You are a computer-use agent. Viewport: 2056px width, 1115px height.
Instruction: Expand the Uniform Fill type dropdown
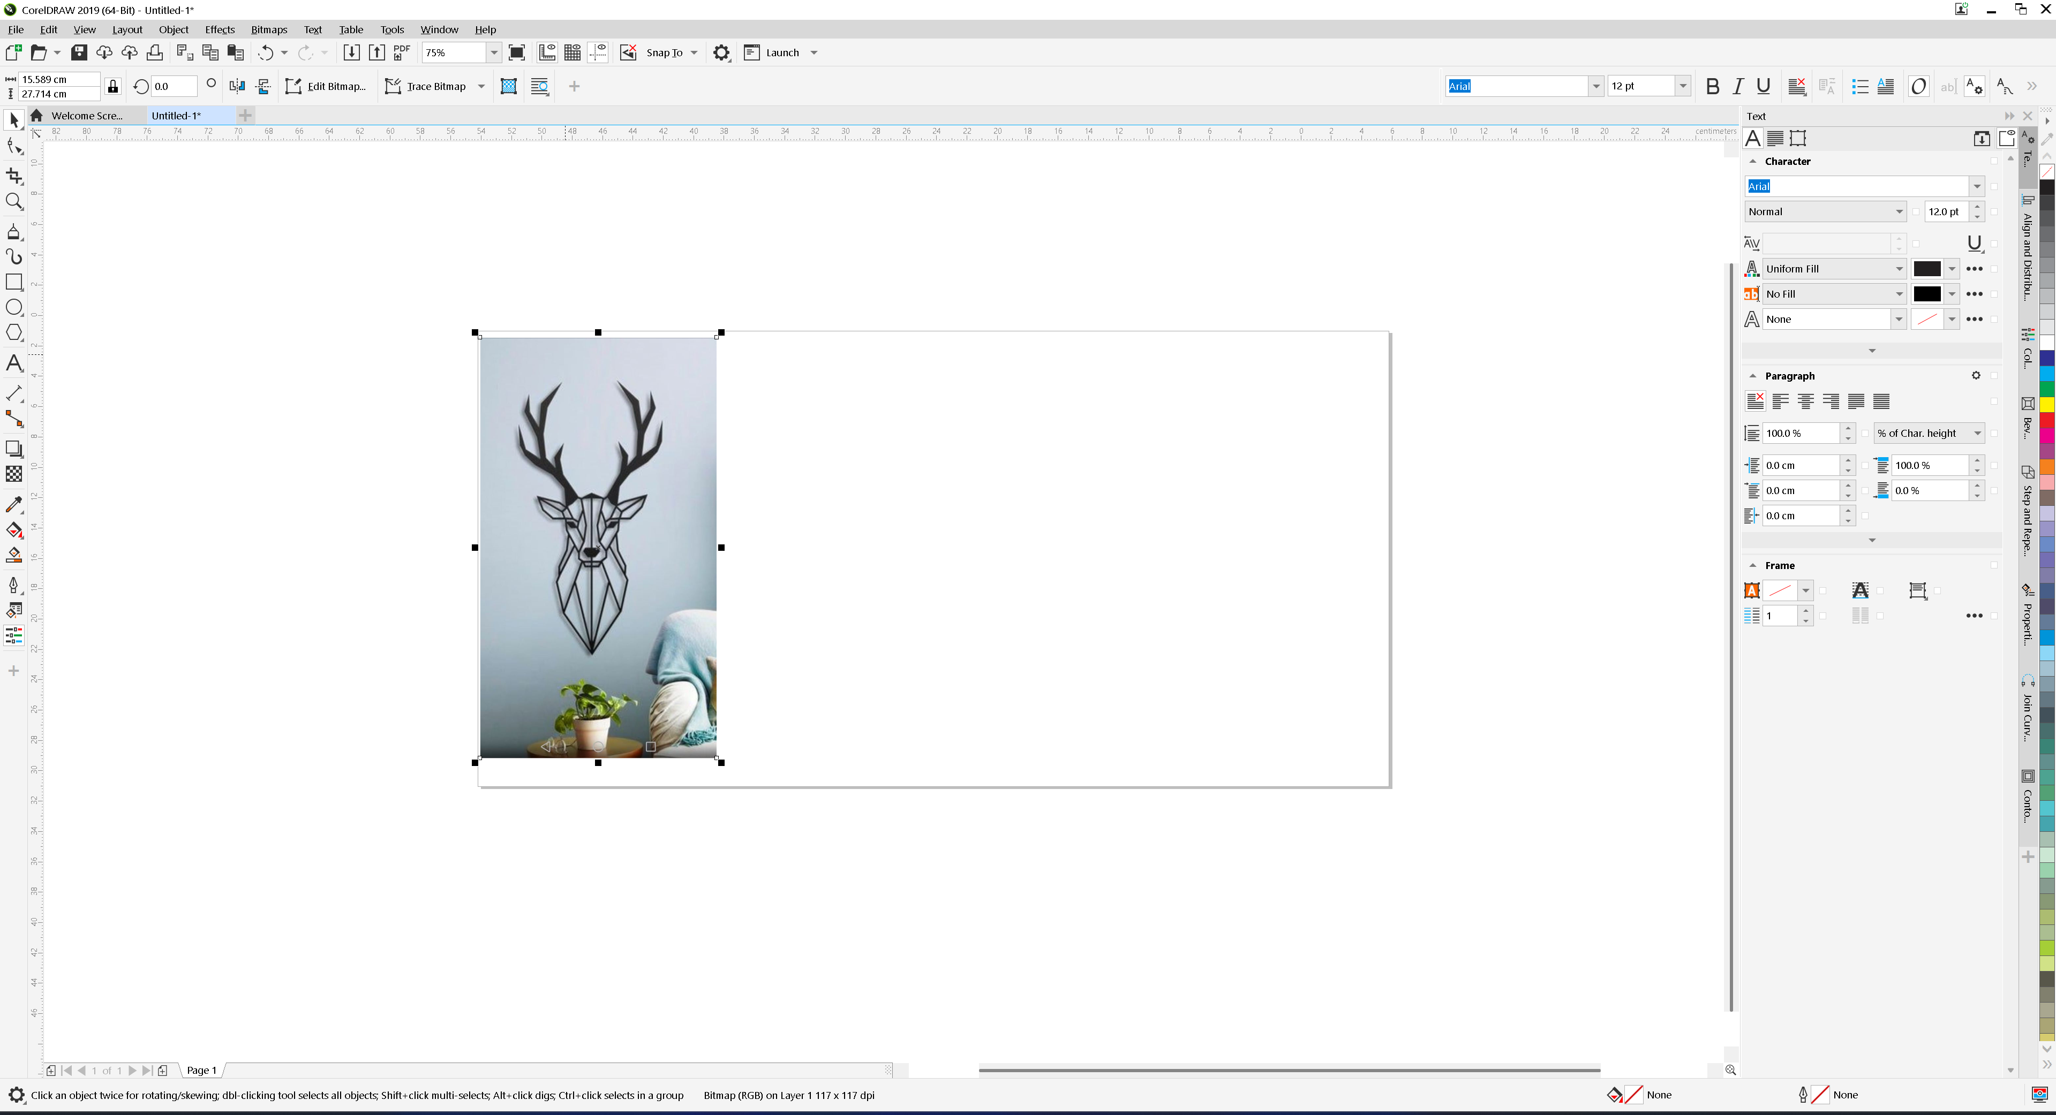coord(1899,269)
